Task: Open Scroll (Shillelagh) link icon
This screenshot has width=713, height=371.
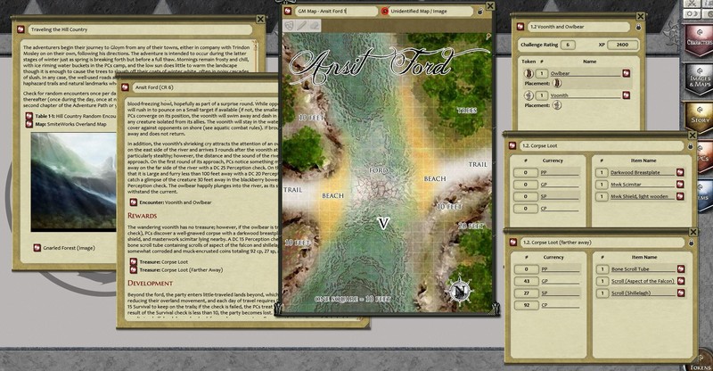Action: click(681, 293)
